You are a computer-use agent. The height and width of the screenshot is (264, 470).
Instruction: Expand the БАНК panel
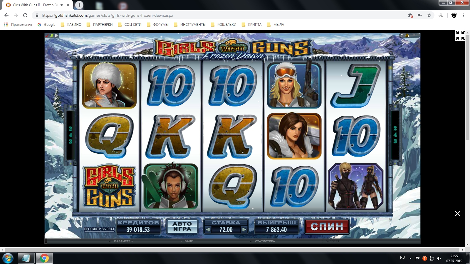click(189, 241)
